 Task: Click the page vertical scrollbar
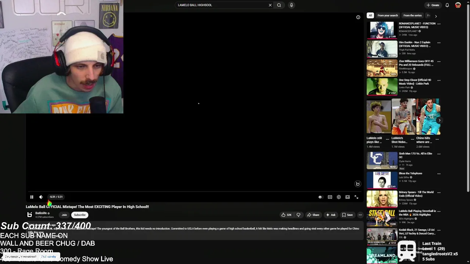click(x=468, y=99)
